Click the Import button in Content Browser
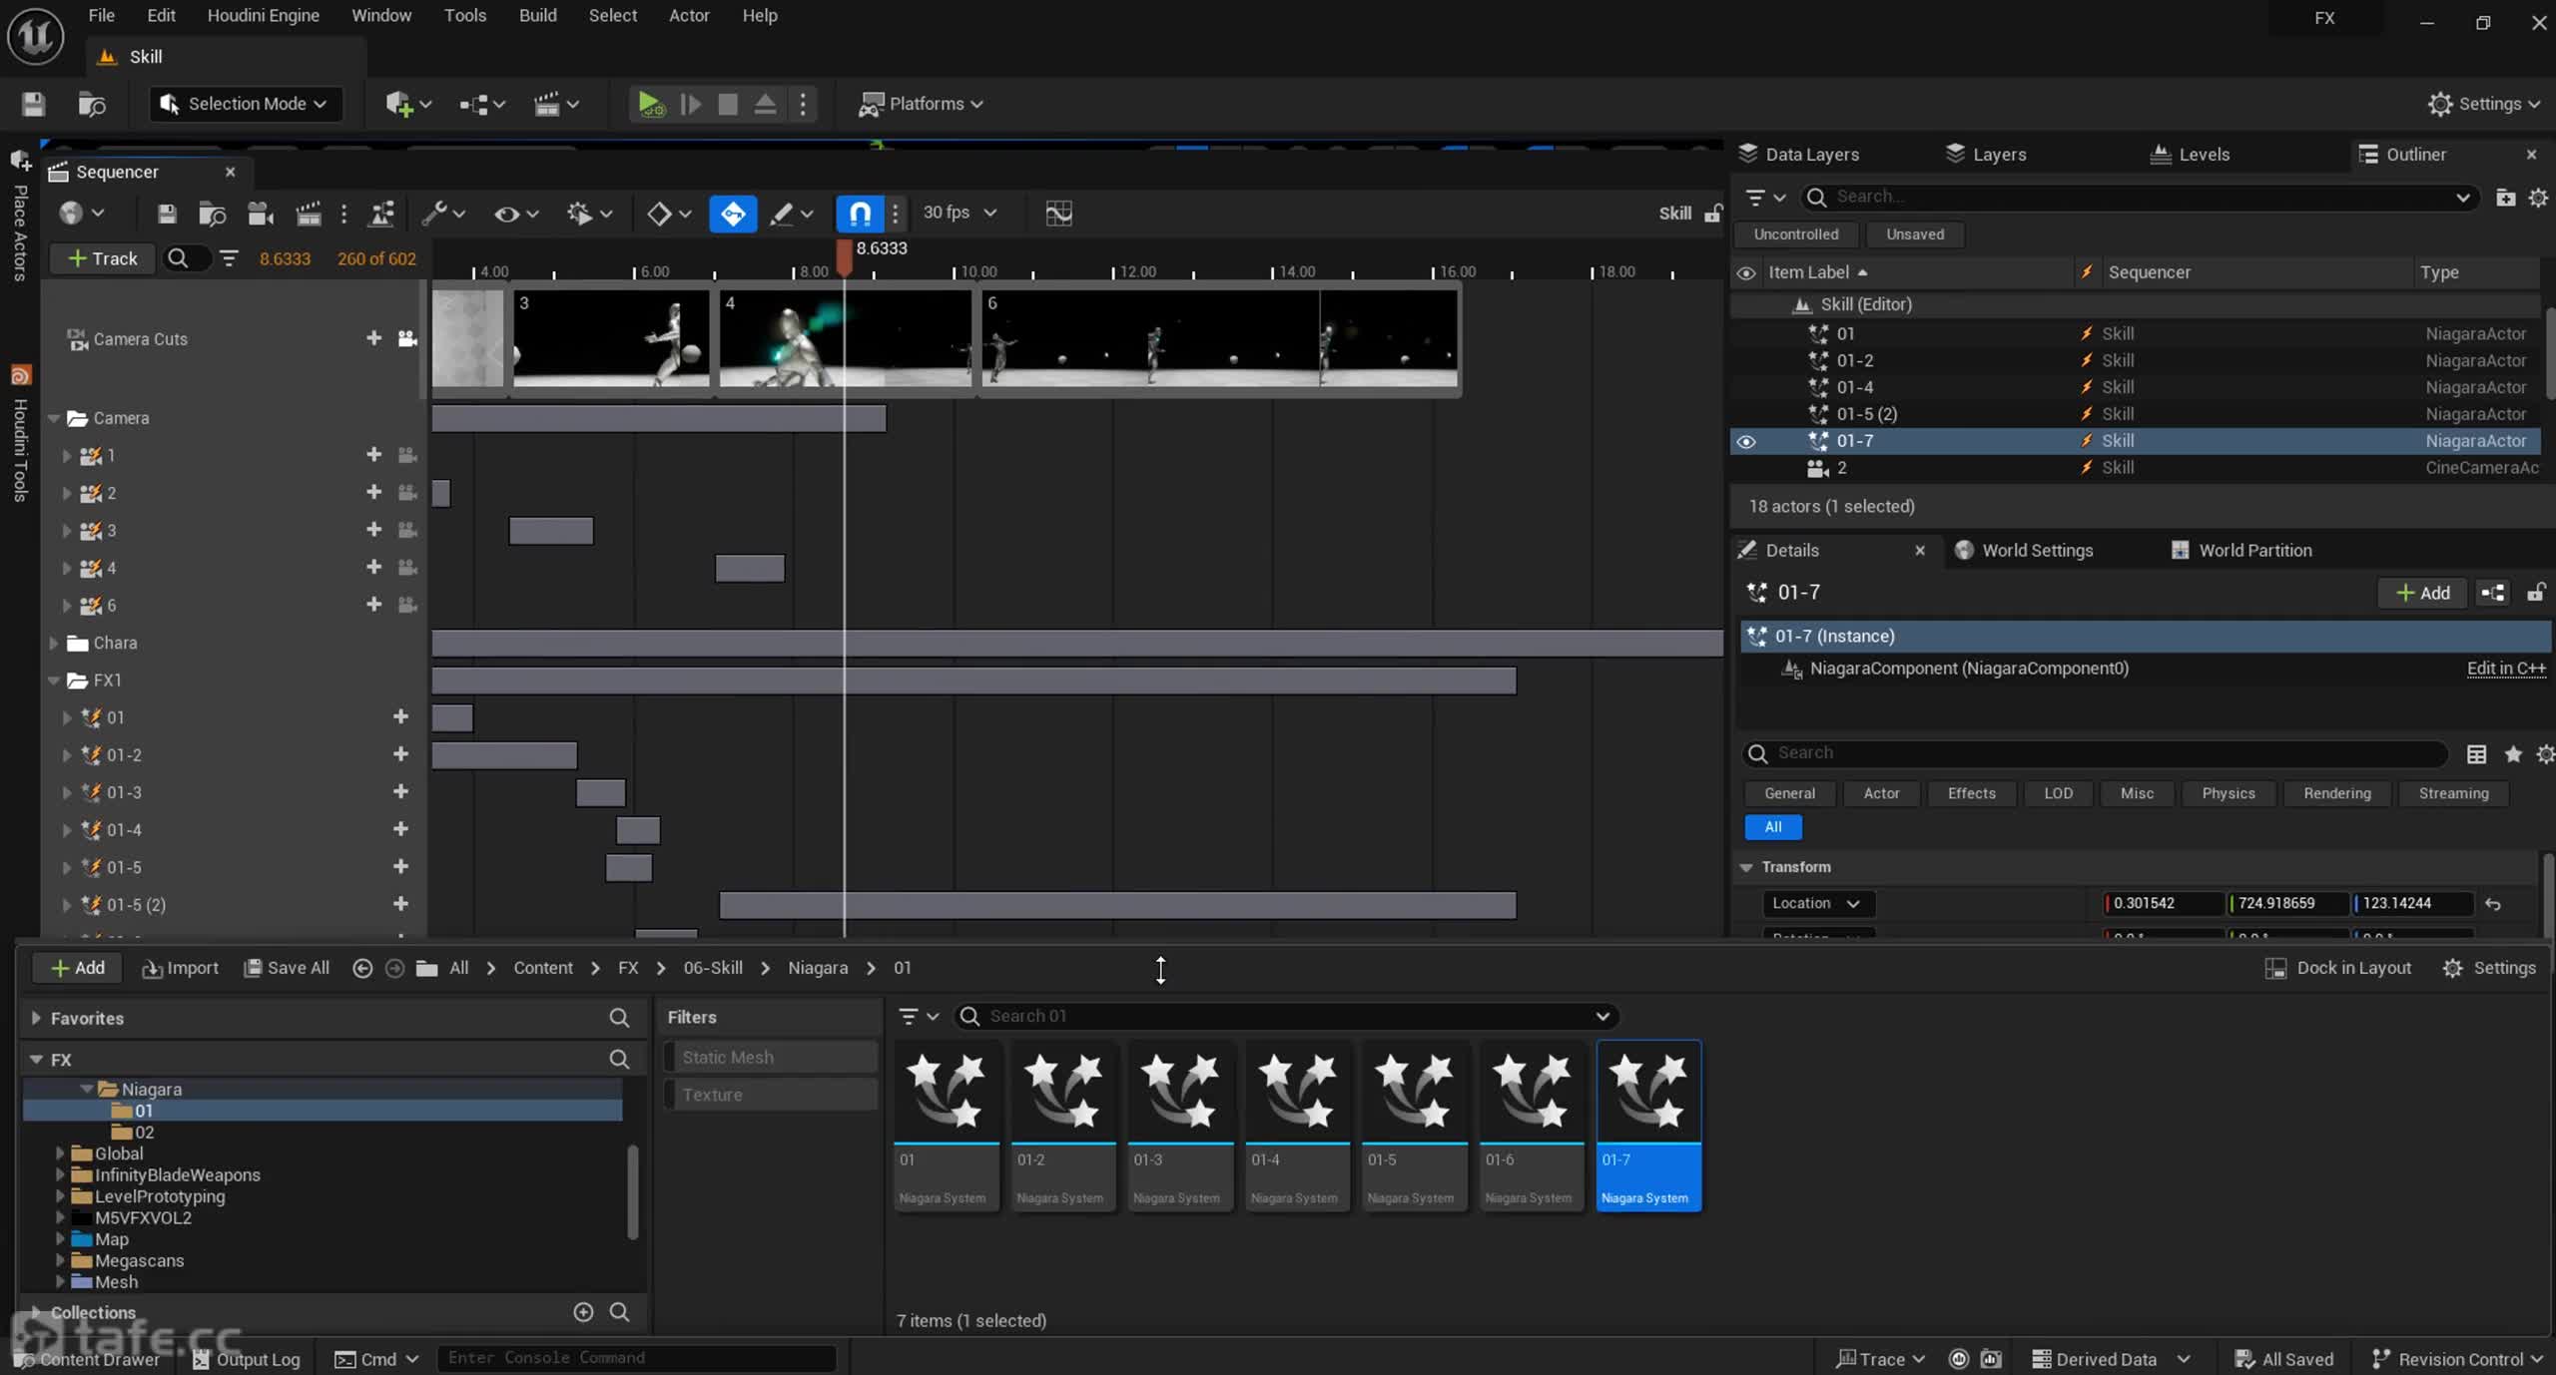The height and width of the screenshot is (1375, 2556). tap(181, 969)
